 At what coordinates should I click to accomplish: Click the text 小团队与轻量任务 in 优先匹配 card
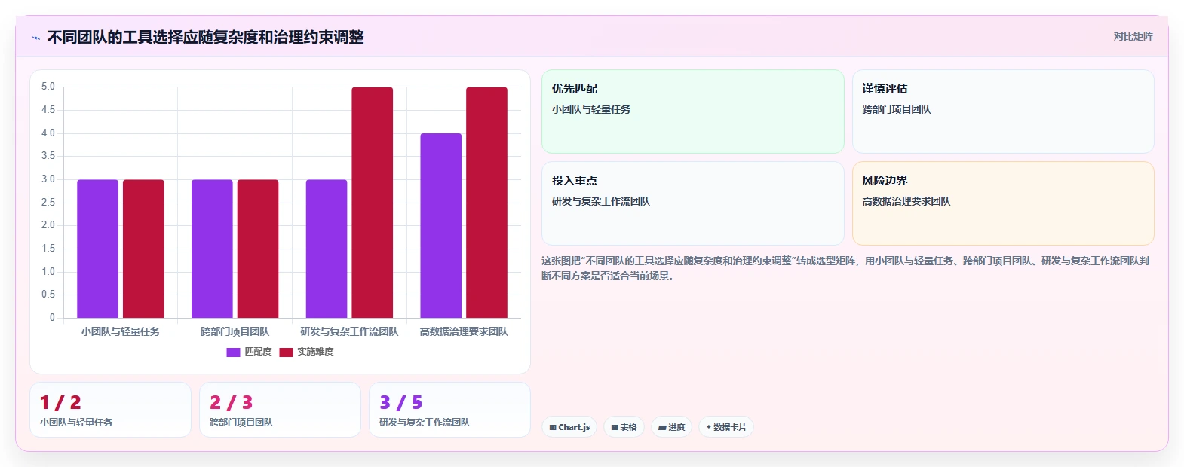[x=591, y=109]
